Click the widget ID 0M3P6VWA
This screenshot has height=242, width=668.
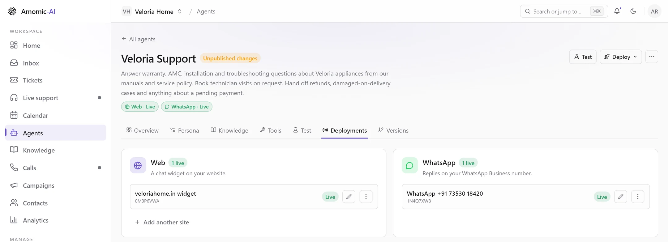tap(147, 201)
